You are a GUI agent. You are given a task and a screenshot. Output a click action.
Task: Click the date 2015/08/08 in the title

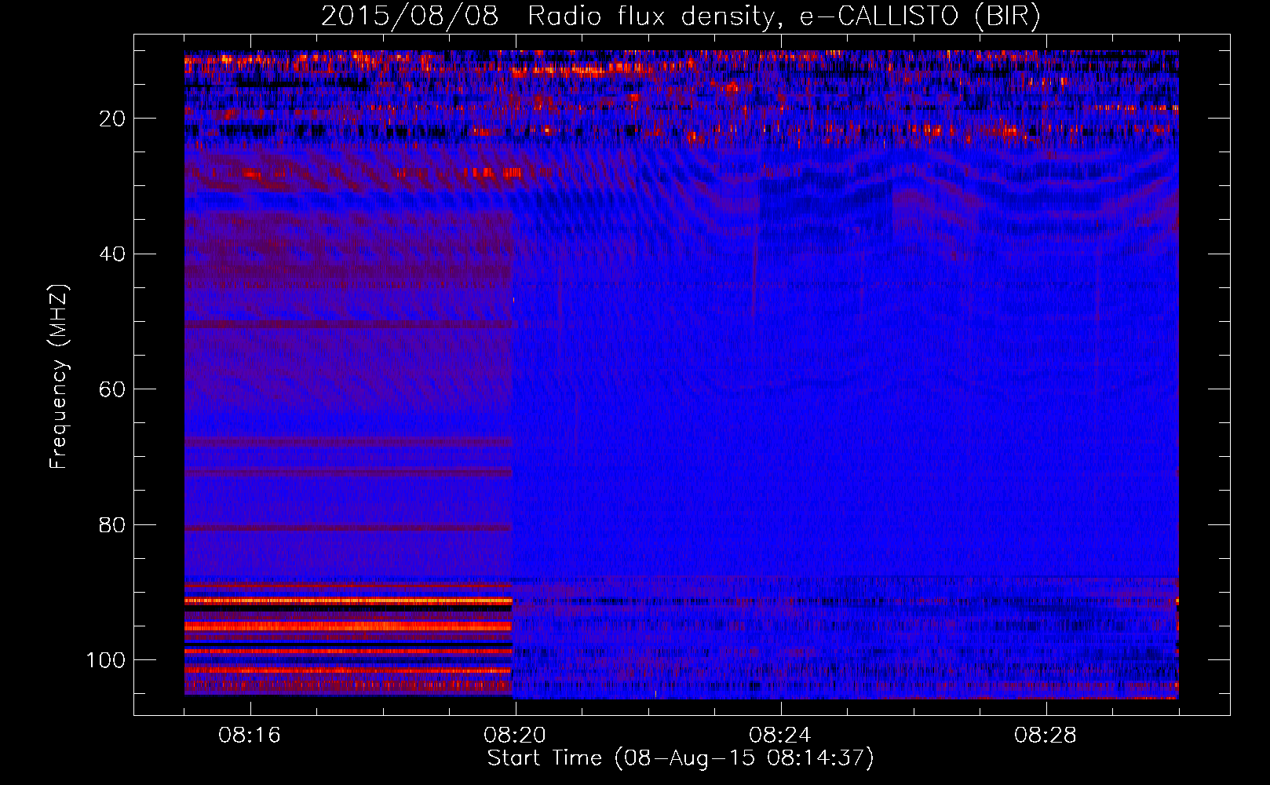[410, 16]
